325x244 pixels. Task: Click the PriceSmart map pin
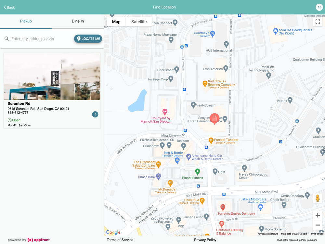coord(176,70)
